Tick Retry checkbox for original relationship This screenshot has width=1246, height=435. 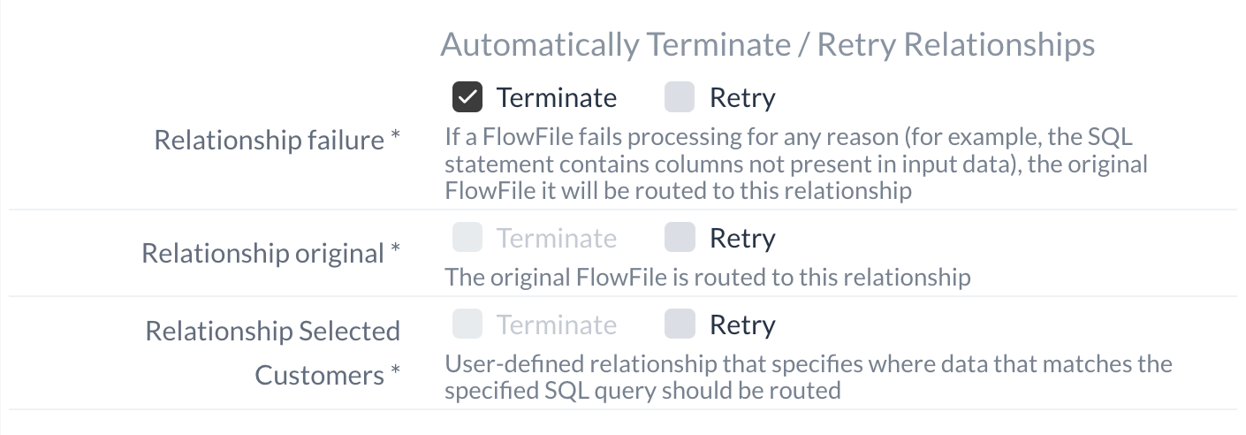pos(680,237)
